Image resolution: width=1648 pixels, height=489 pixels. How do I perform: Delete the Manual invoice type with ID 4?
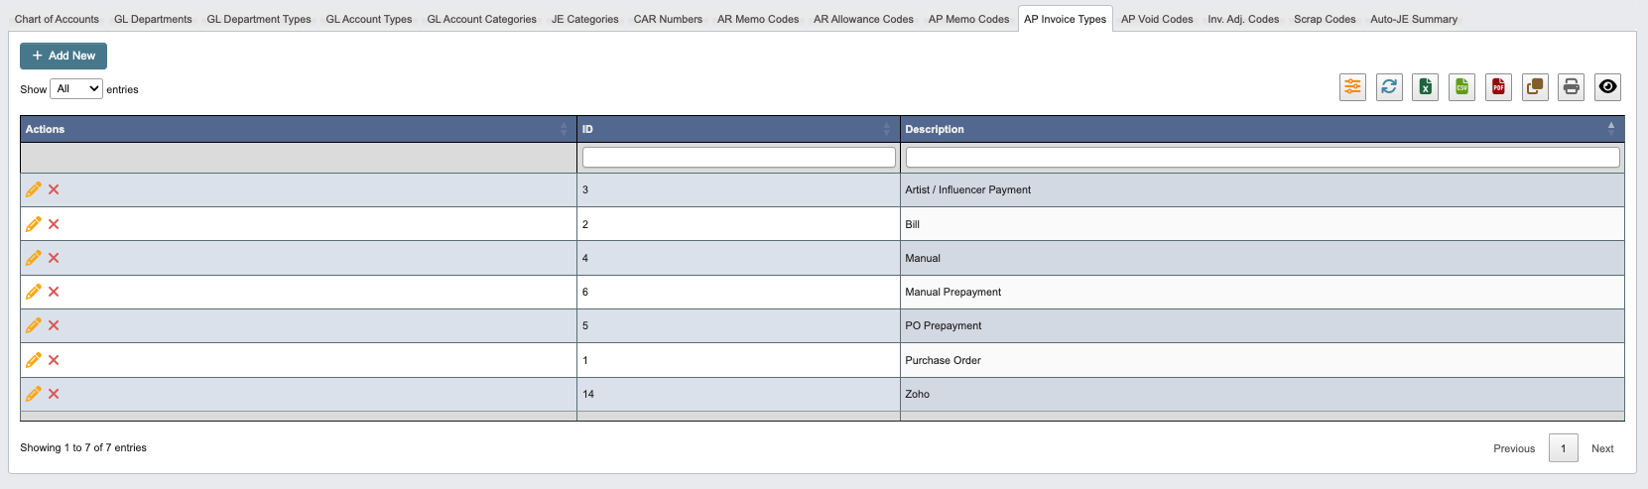pos(54,258)
